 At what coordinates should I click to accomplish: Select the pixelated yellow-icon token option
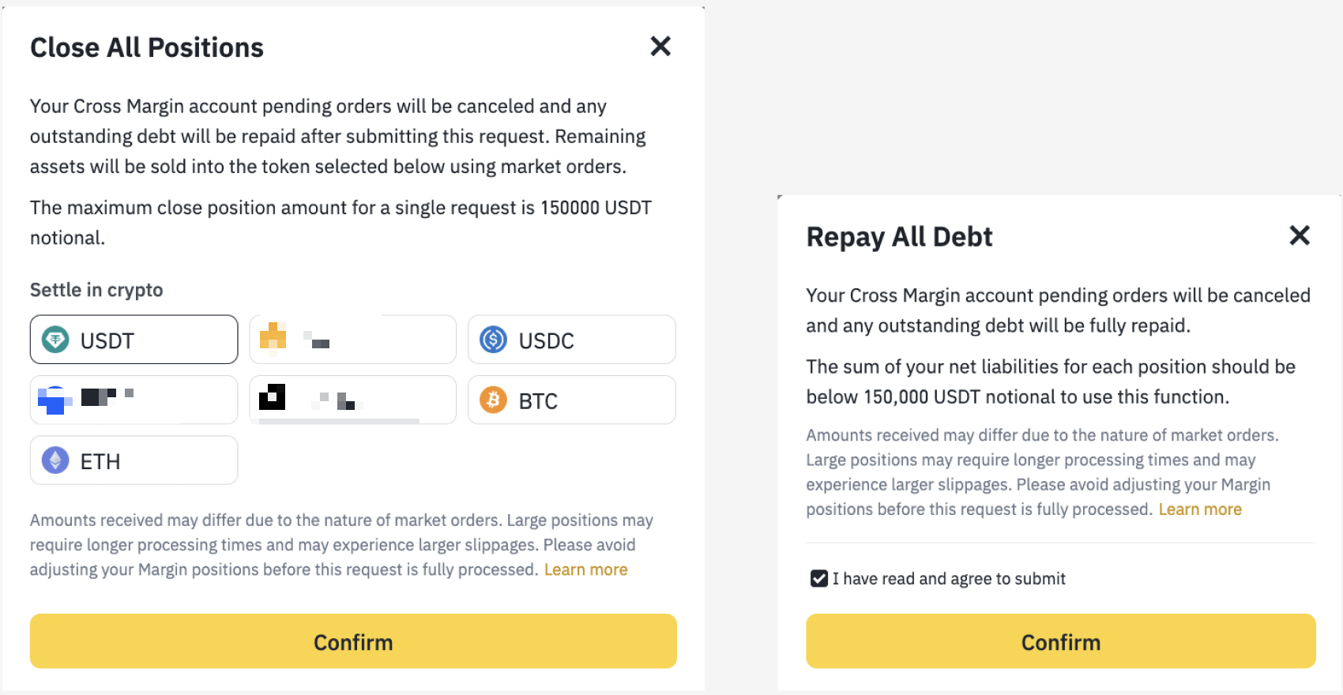point(352,340)
